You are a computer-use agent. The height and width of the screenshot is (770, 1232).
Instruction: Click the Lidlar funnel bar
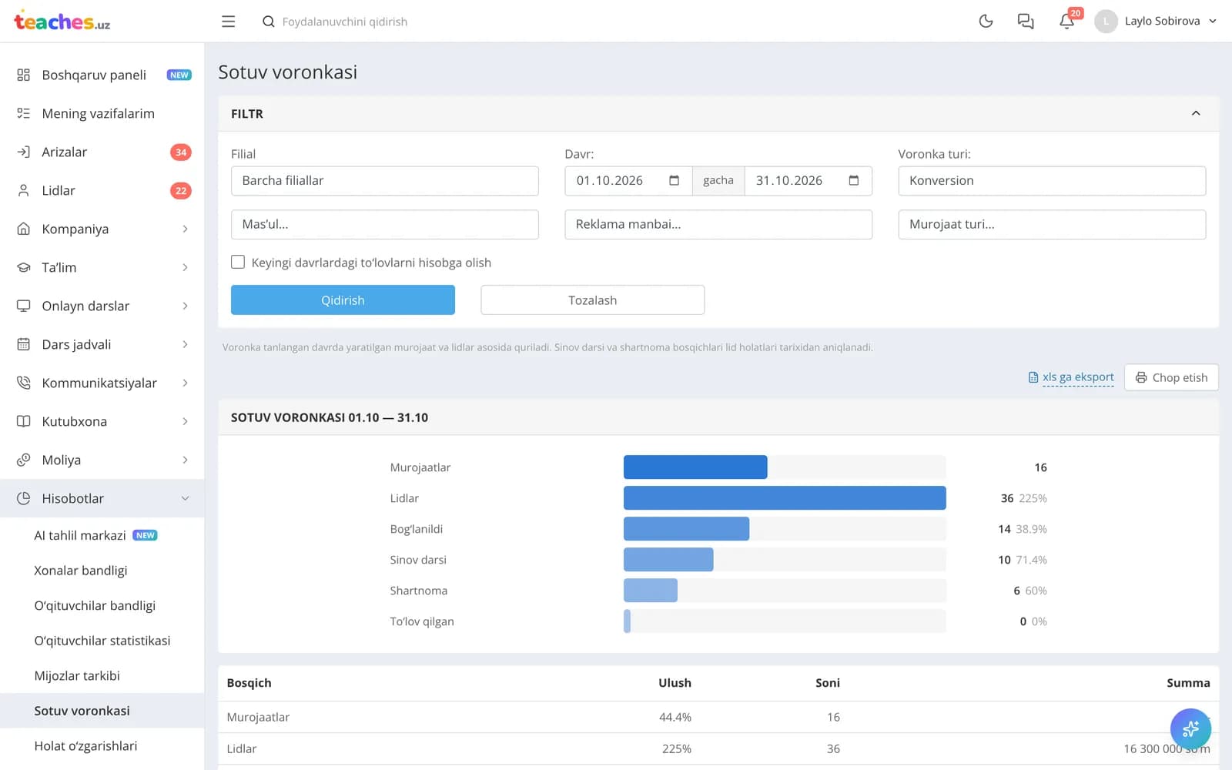coord(785,498)
